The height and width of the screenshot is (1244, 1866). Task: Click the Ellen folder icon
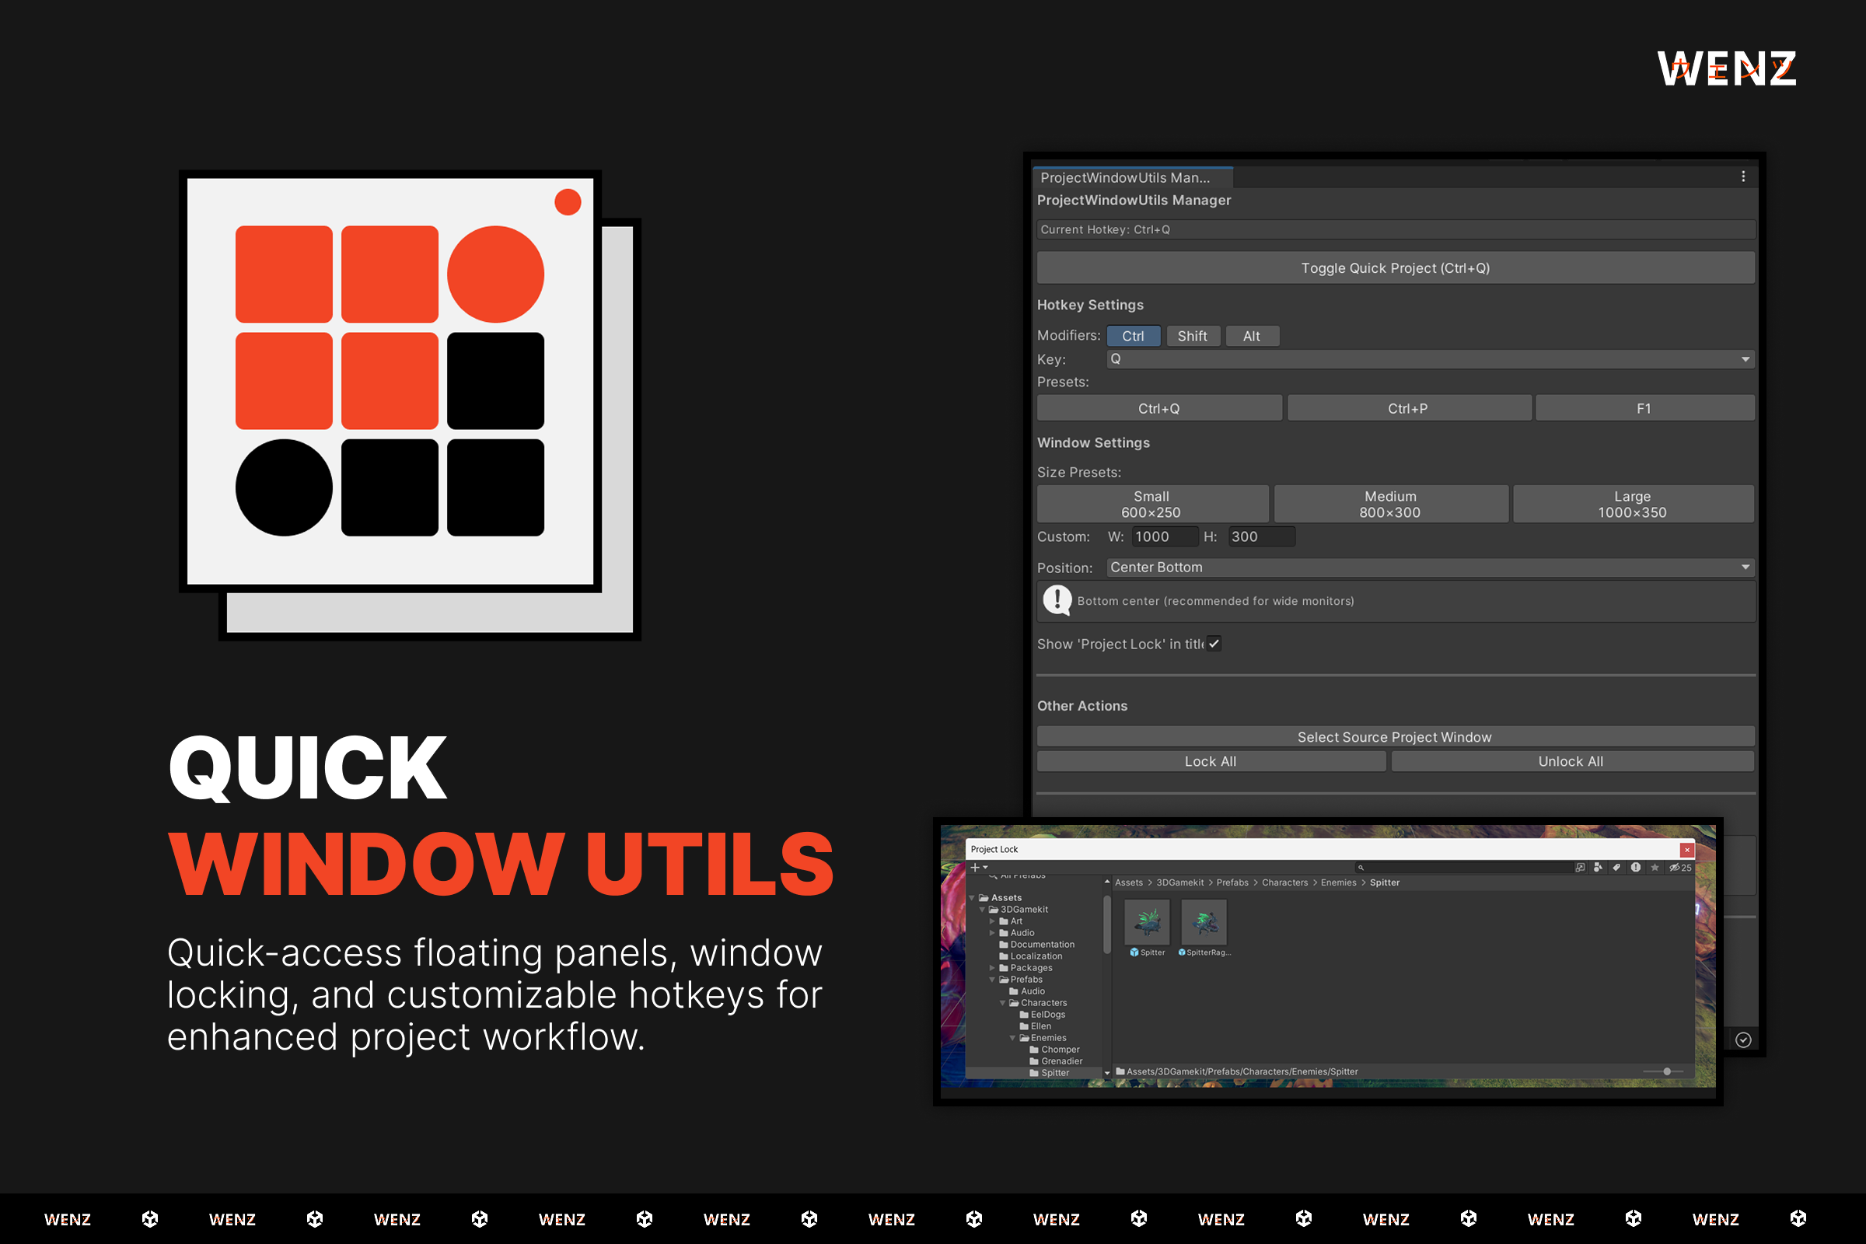coord(1024,1026)
